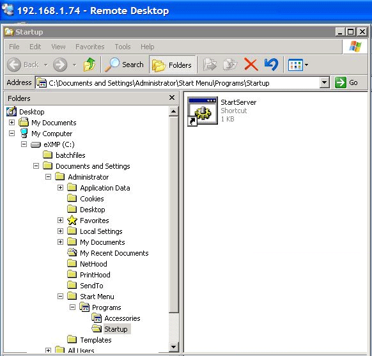
Task: Minimize the Startup window
Action: pyautogui.click(x=340, y=32)
